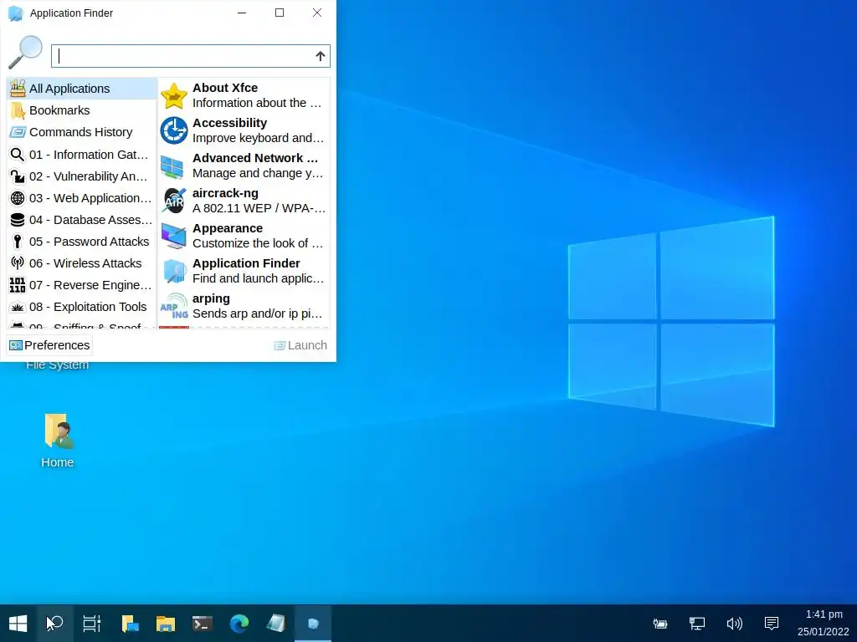The image size is (857, 642).
Task: Open the Task View taskbar icon
Action: 92,624
